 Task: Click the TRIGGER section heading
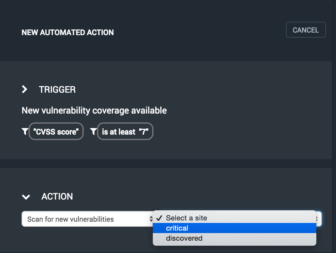coord(57,89)
